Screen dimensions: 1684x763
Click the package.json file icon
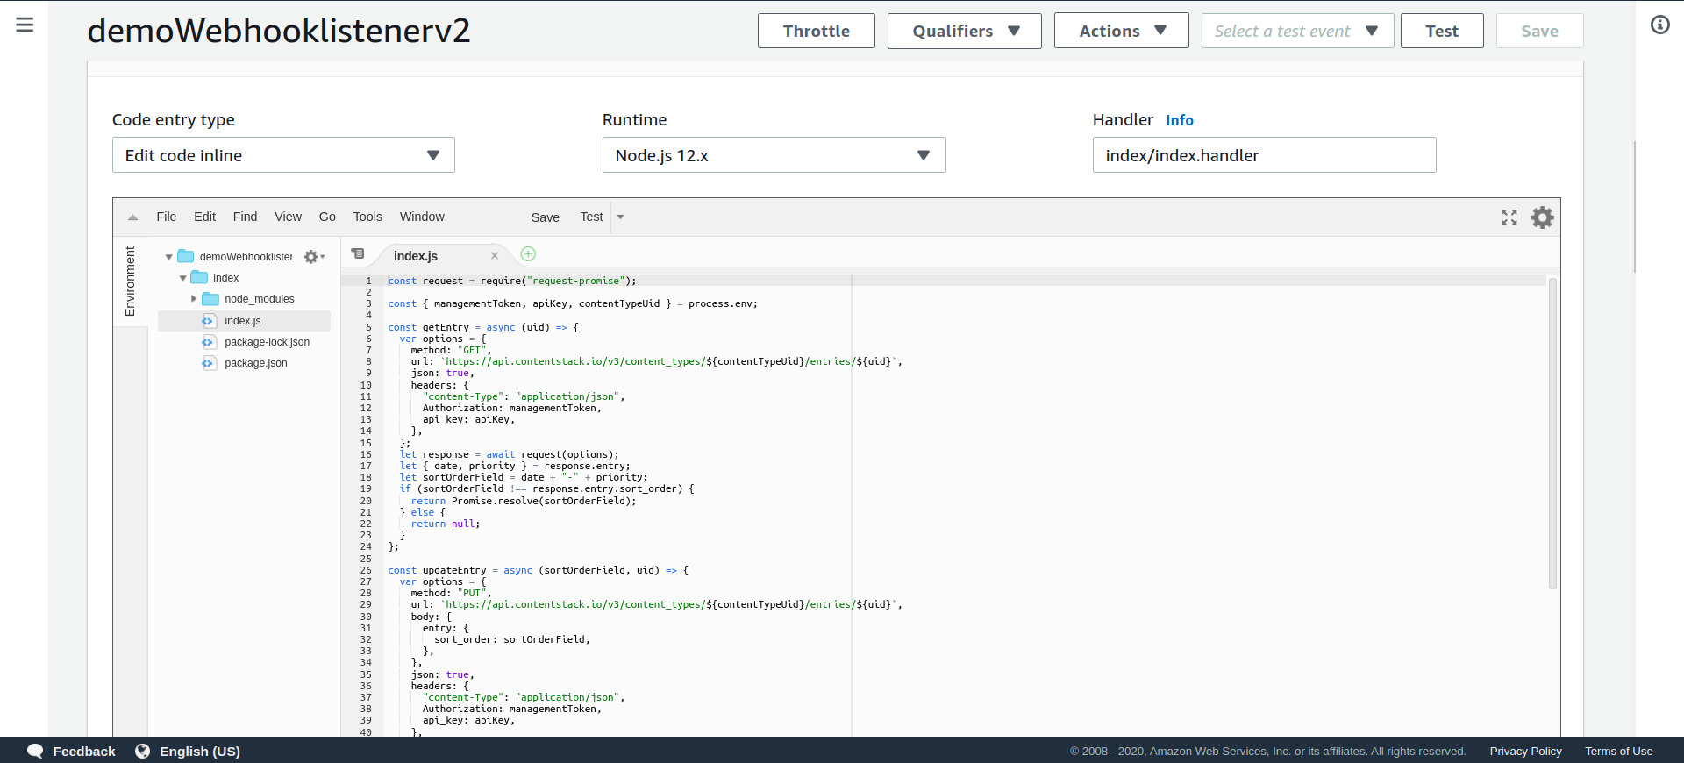pos(209,363)
